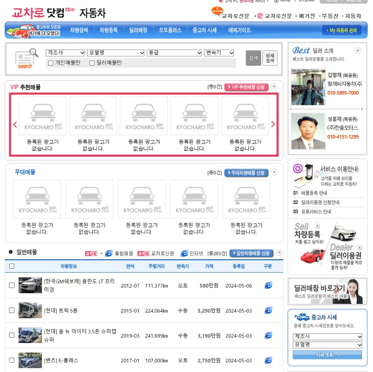Show next VIP listings with right arrow

(273, 124)
